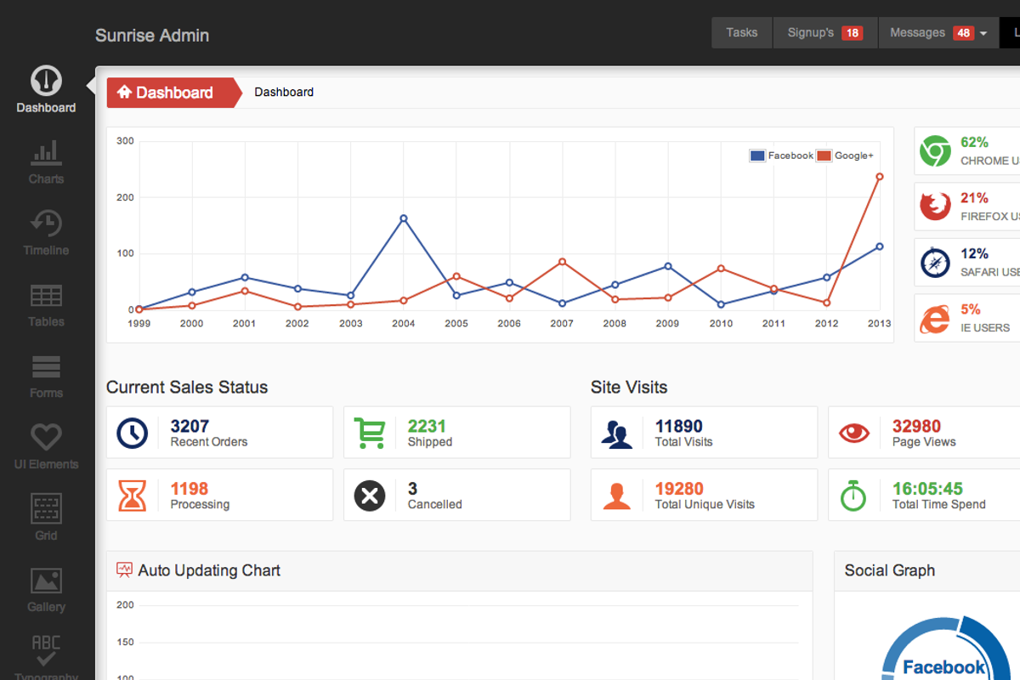Open the Dashboard gauge icon in sidebar

(46, 81)
